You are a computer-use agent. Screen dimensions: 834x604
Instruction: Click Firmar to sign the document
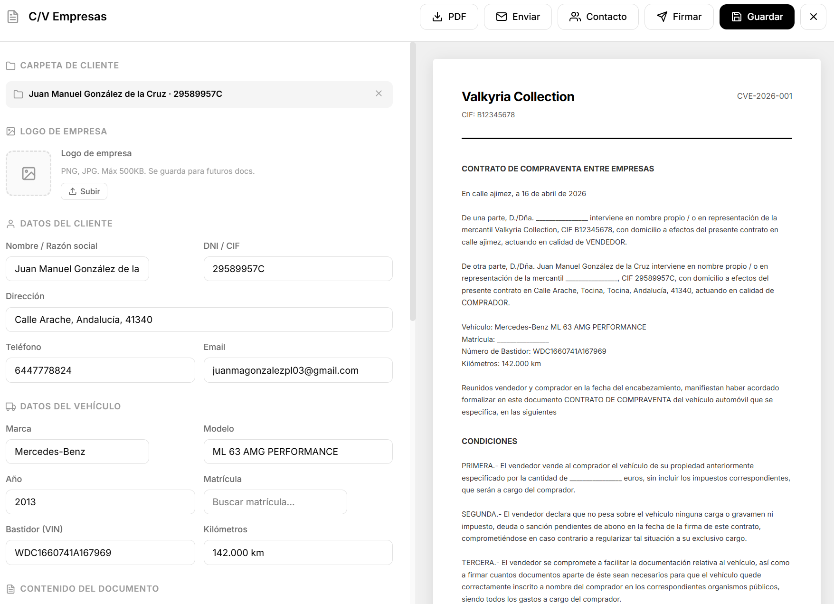tap(679, 17)
